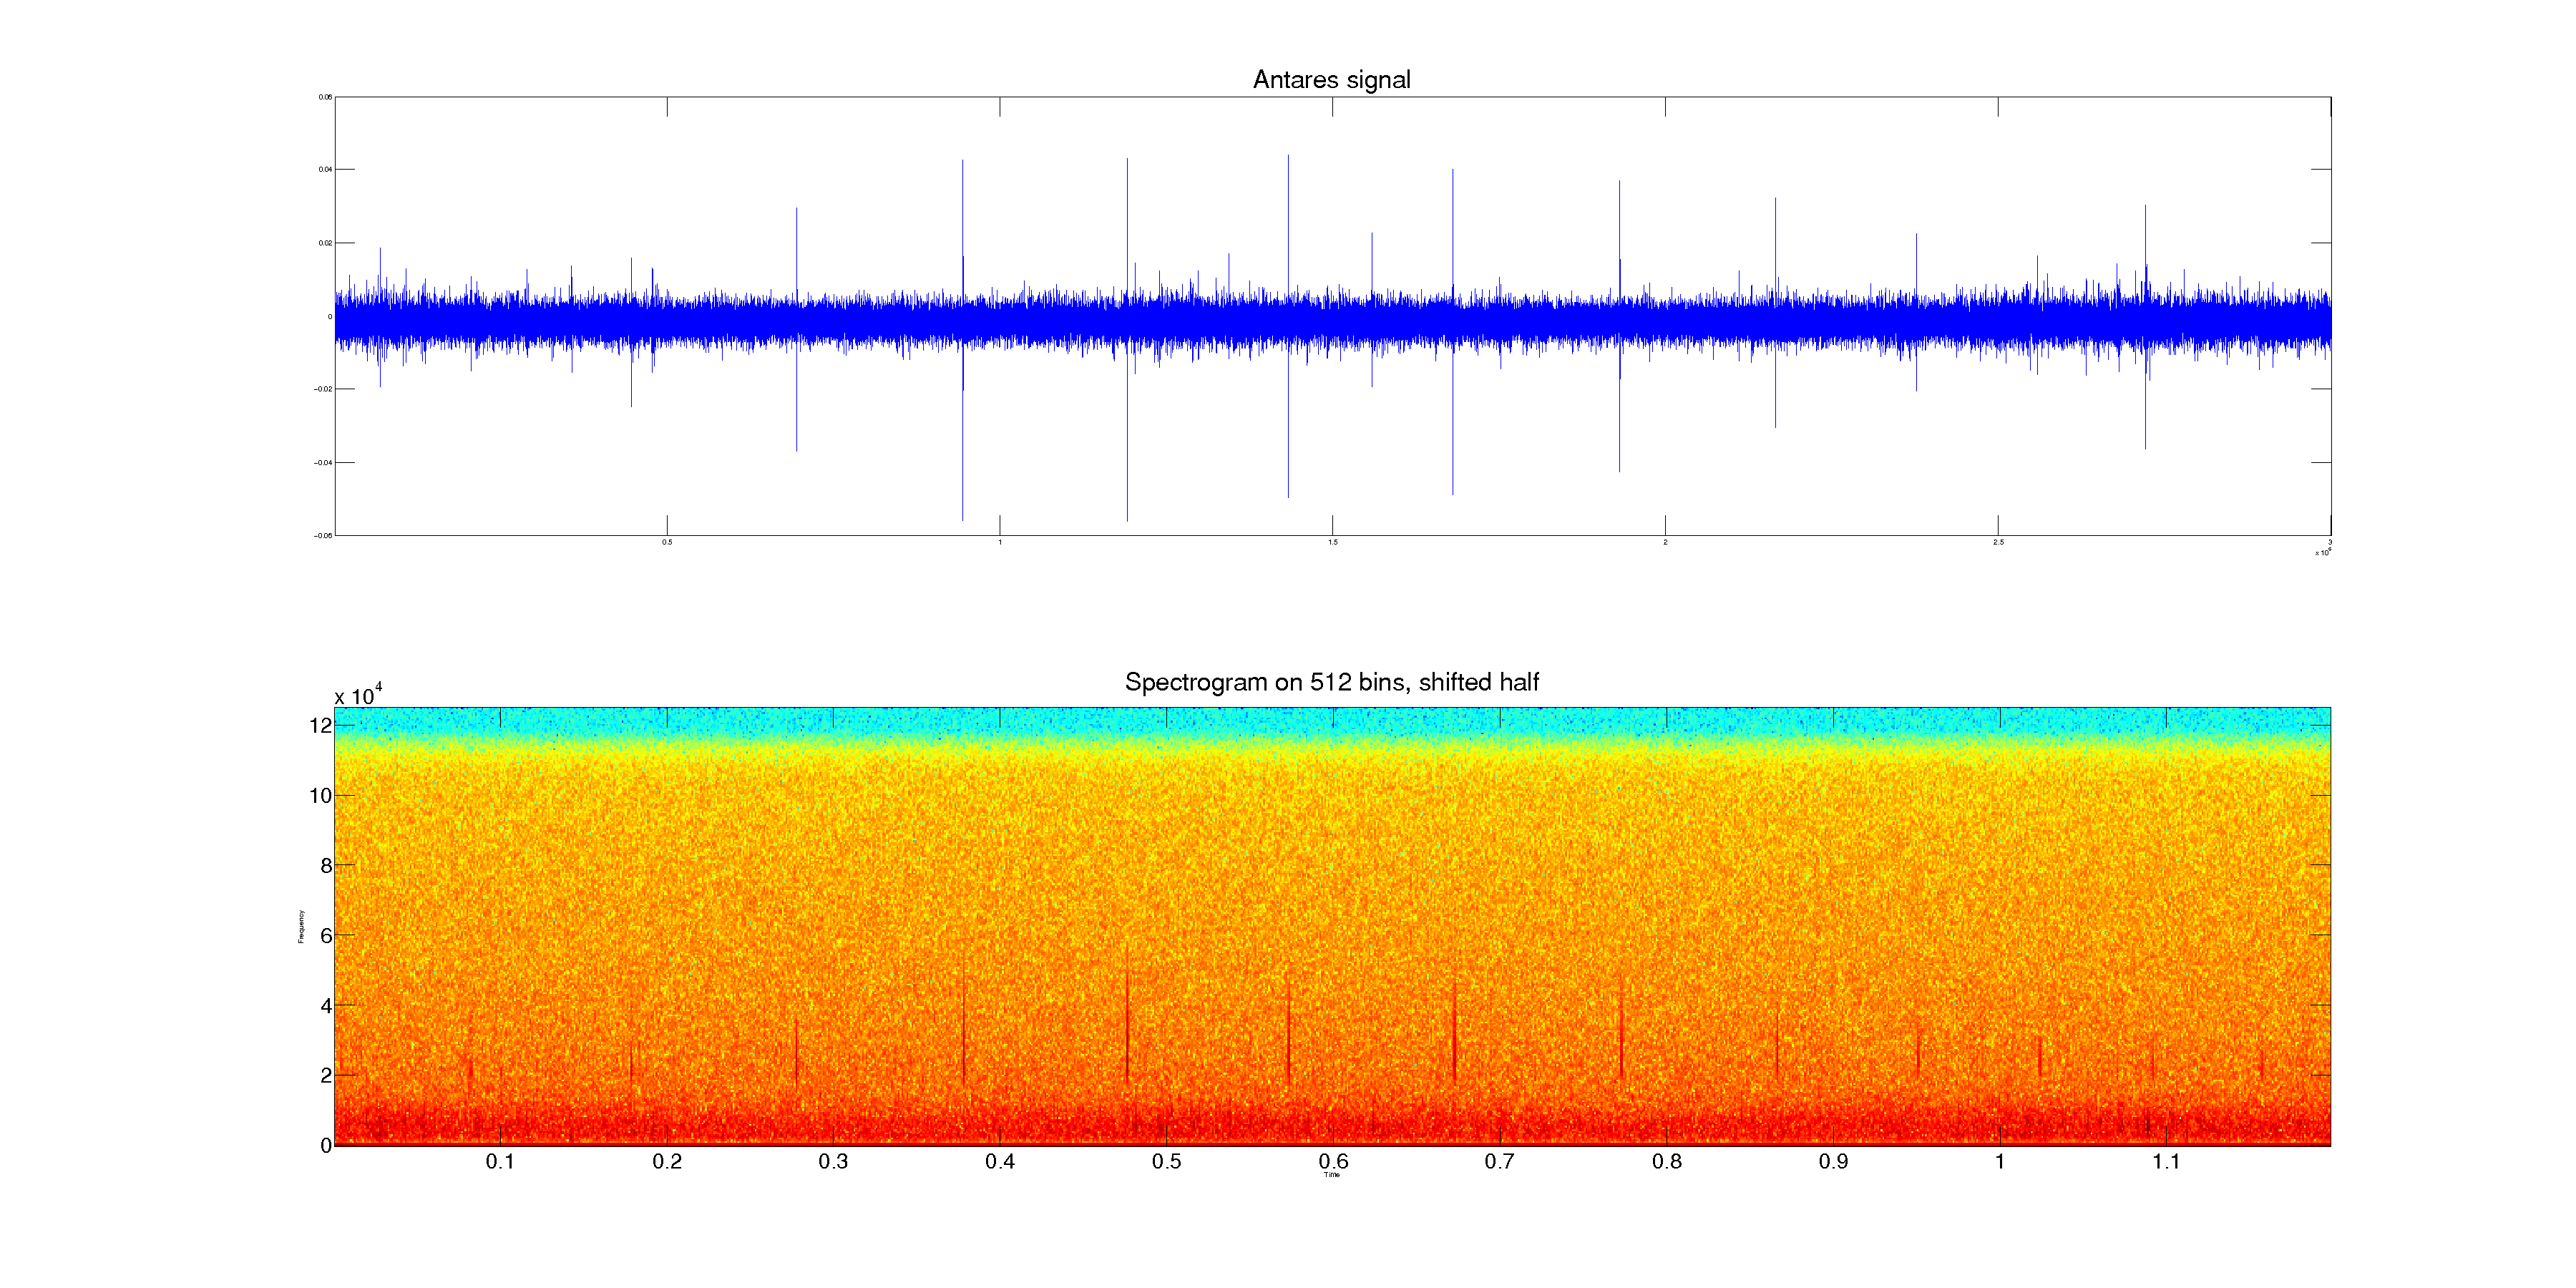2576x1288 pixels.
Task: Click the 2 frequency tick label on the spectrogram
Action: [x=325, y=1076]
